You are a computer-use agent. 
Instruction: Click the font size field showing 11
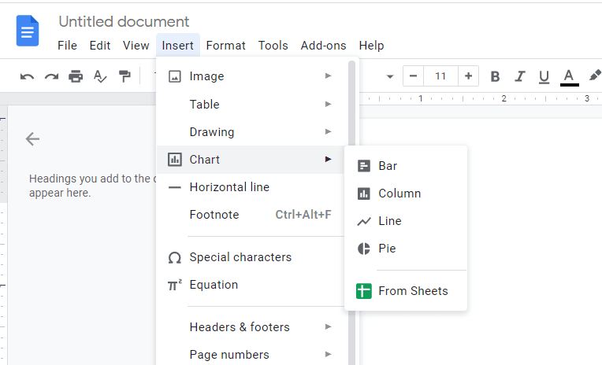pos(440,76)
